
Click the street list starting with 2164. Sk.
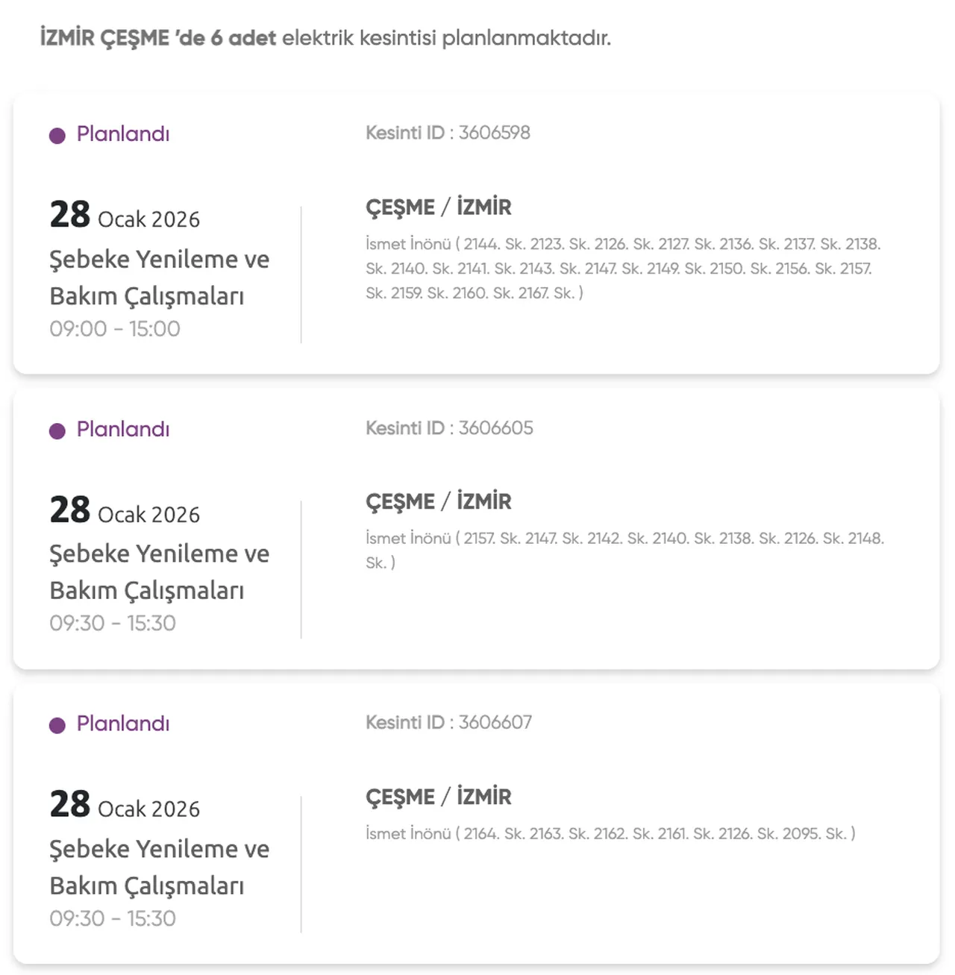coord(610,833)
